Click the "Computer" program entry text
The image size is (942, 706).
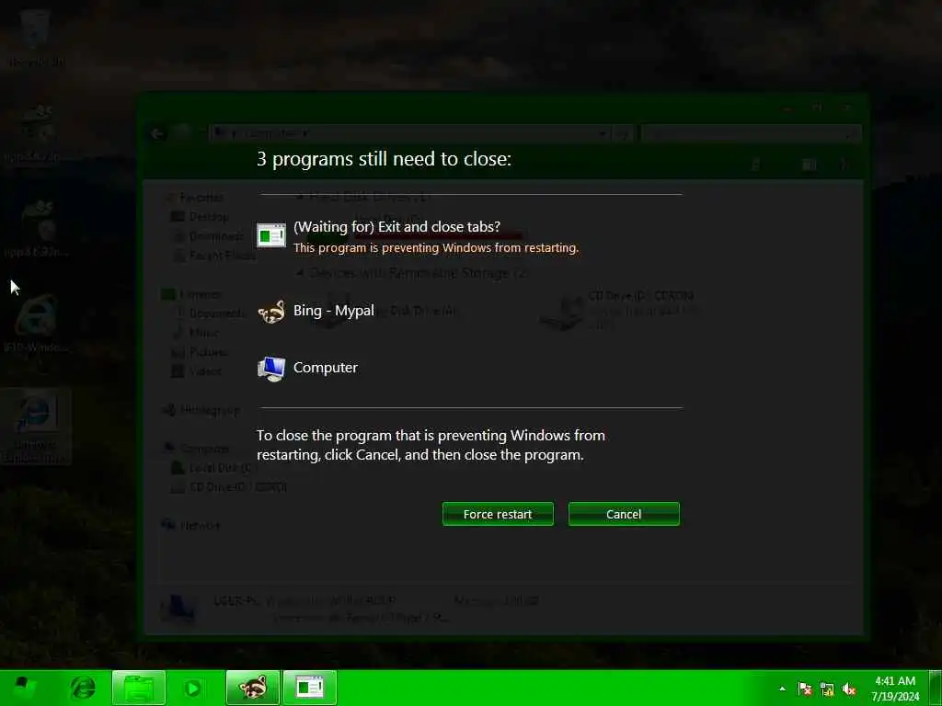(325, 368)
